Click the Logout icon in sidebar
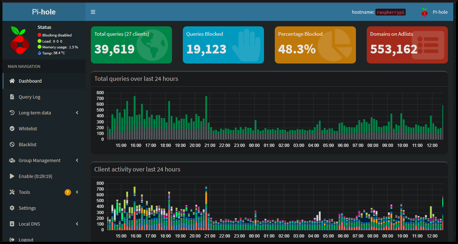 (x=12, y=240)
